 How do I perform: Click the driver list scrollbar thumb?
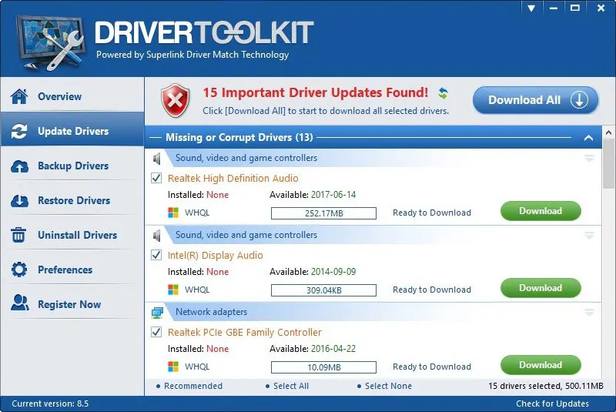pos(608,164)
